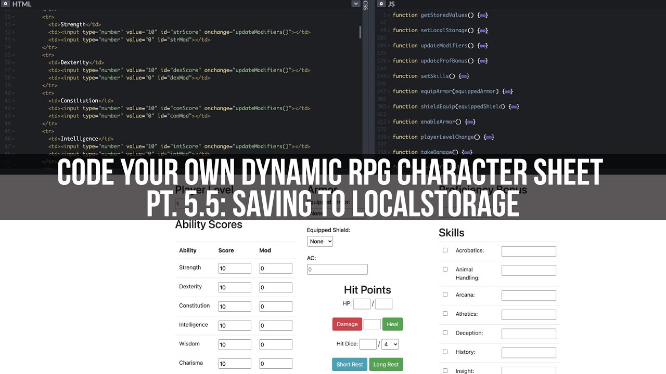The height and width of the screenshot is (374, 666).
Task: Click the Short Rest button
Action: [350, 364]
